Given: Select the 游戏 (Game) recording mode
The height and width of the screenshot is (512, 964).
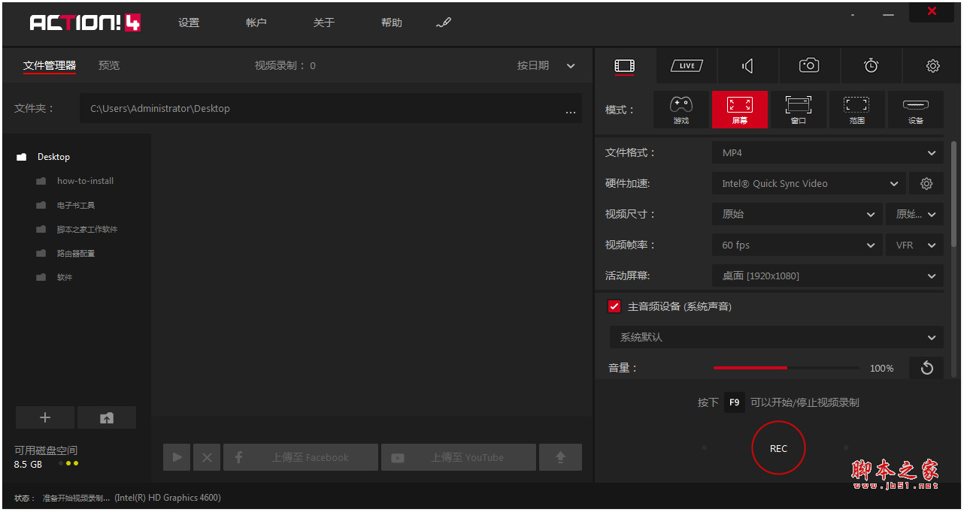Looking at the screenshot, I should point(681,109).
